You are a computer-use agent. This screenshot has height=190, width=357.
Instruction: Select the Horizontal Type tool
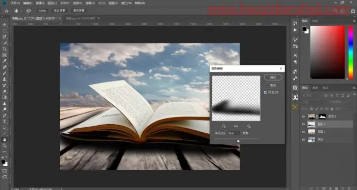(5, 122)
